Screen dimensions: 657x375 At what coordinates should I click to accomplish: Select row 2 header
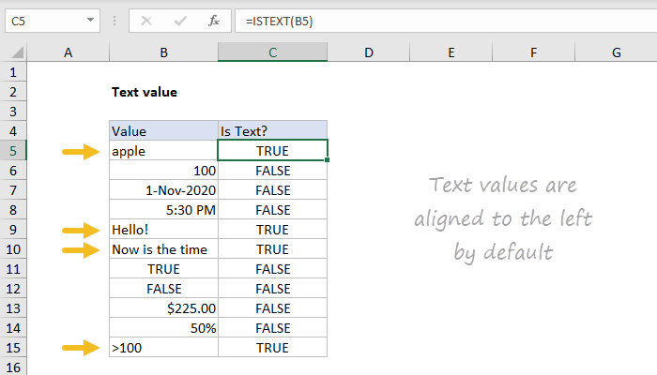(x=13, y=92)
